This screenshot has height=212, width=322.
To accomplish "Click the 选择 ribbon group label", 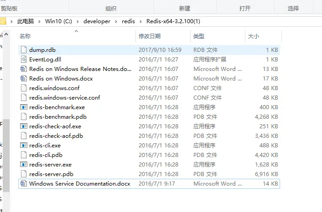I will tap(293, 8).
